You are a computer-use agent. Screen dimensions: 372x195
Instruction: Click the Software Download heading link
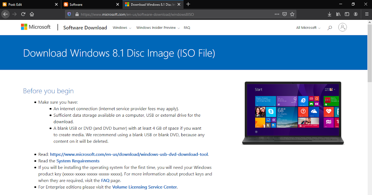[x=85, y=28]
